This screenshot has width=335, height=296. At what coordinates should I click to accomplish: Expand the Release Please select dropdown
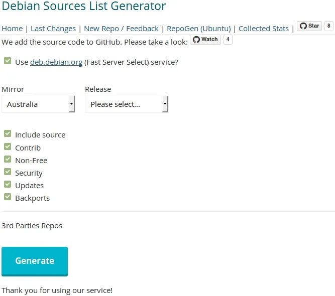click(x=127, y=104)
